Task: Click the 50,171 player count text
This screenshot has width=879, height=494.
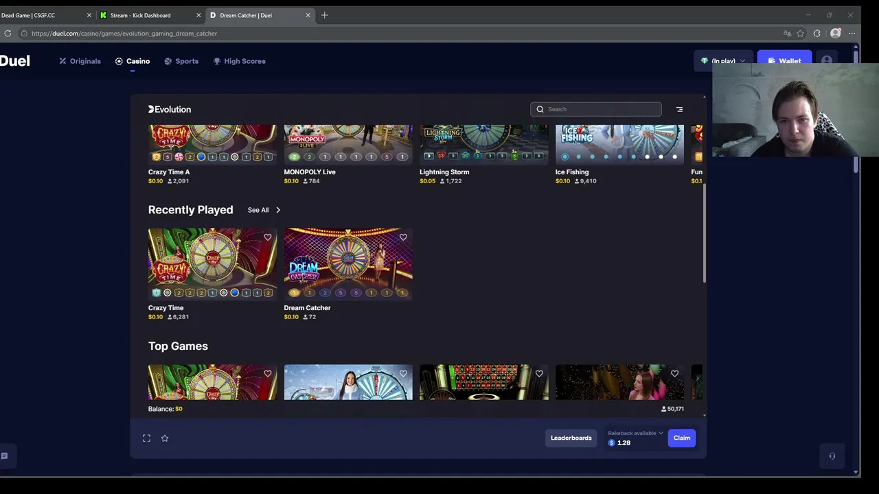Action: [x=672, y=409]
